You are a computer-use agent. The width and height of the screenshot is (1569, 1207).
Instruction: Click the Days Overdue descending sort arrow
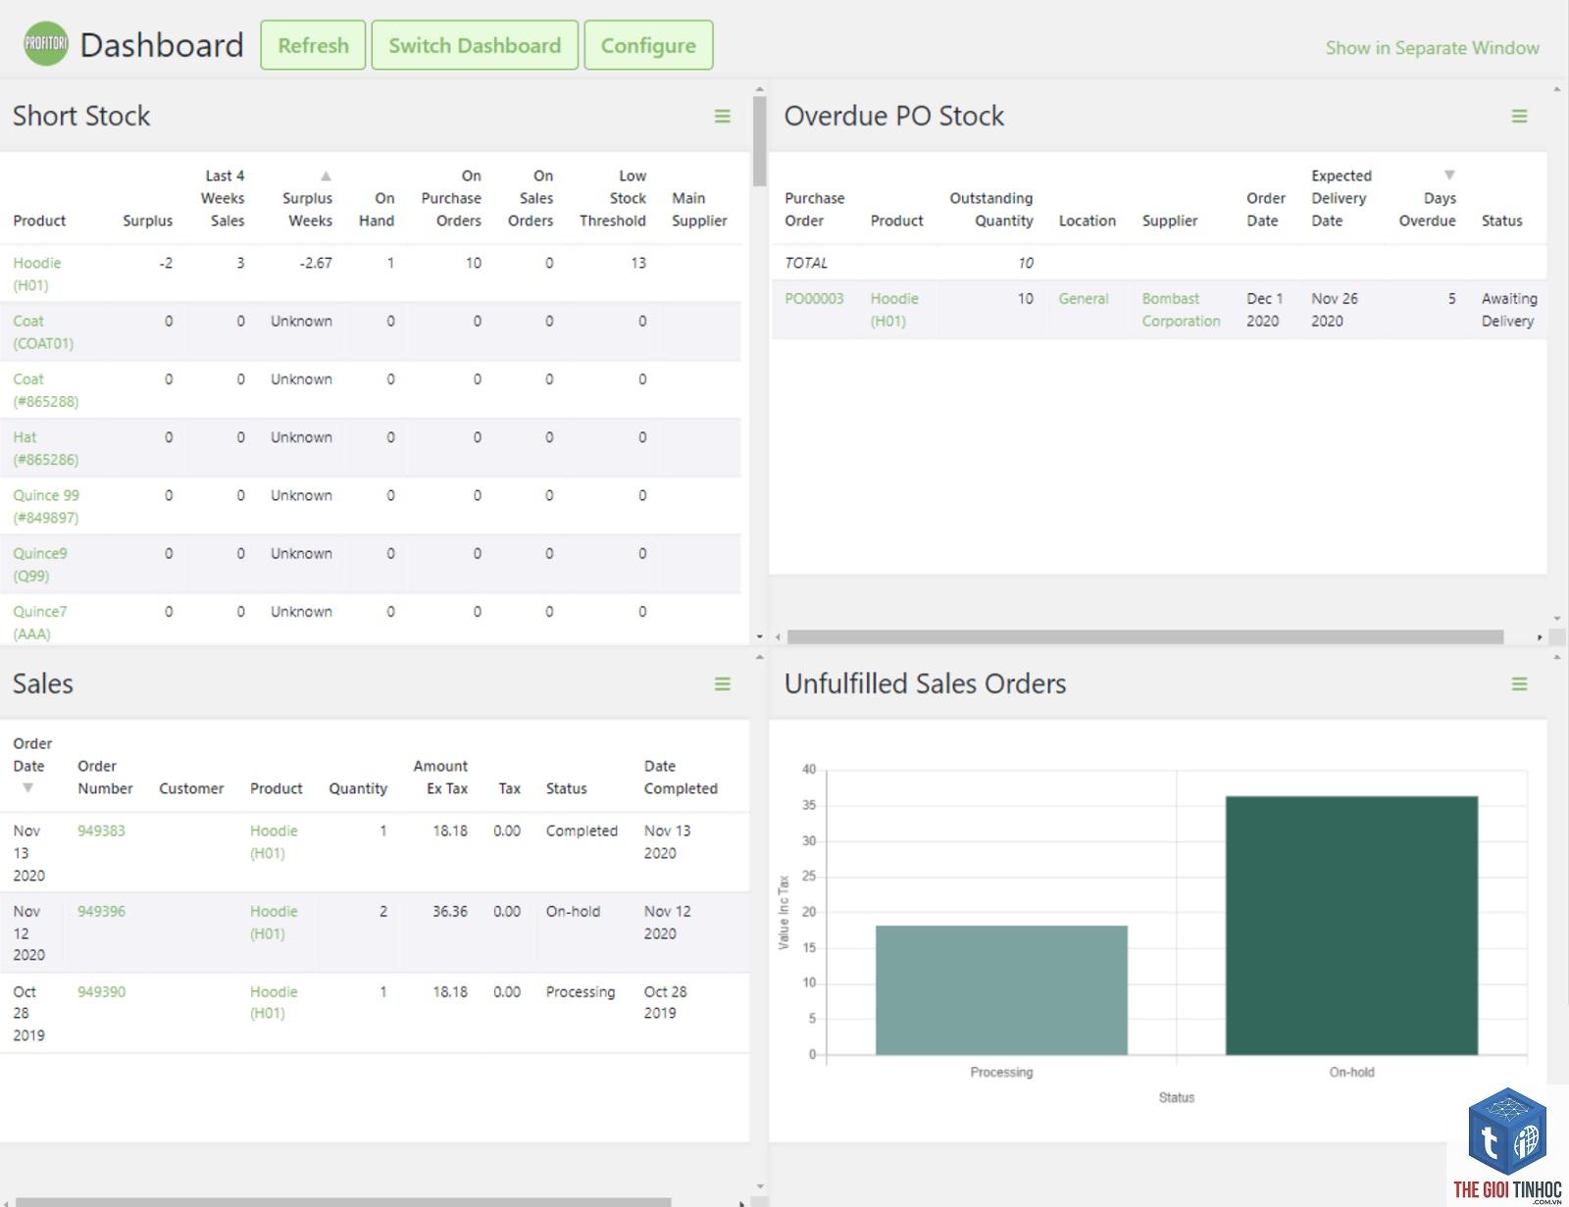coord(1448,176)
